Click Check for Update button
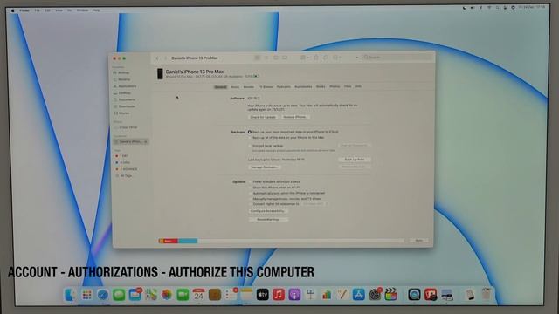The image size is (559, 314). [x=263, y=117]
